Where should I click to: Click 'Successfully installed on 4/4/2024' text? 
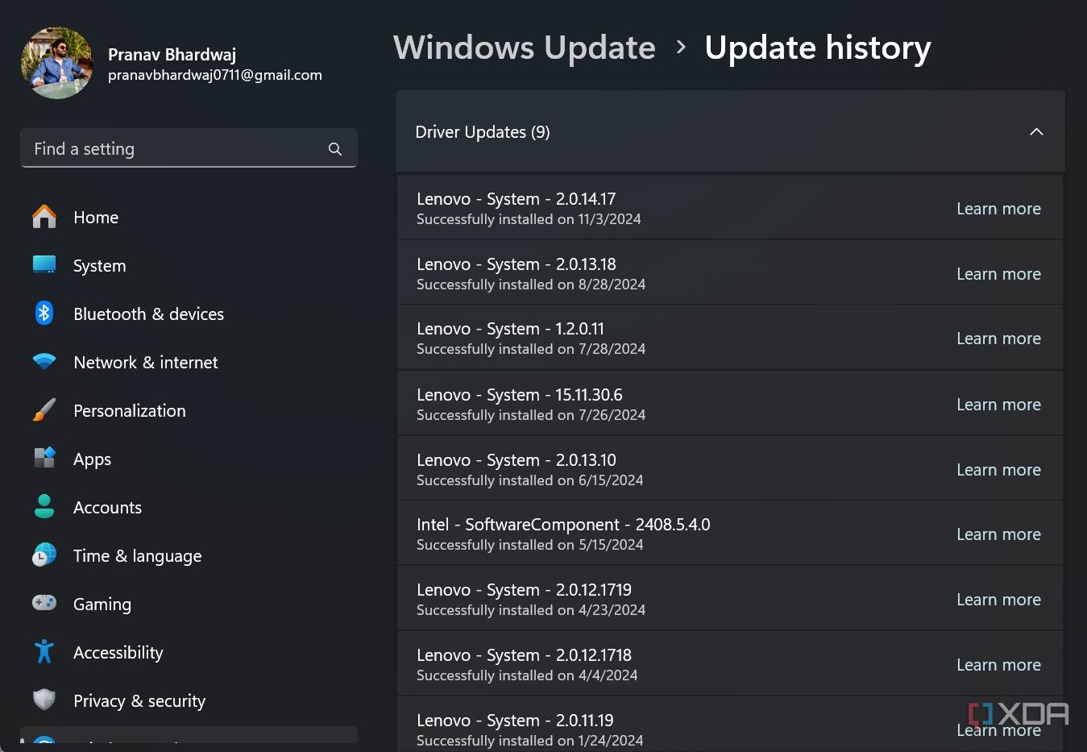tap(527, 675)
